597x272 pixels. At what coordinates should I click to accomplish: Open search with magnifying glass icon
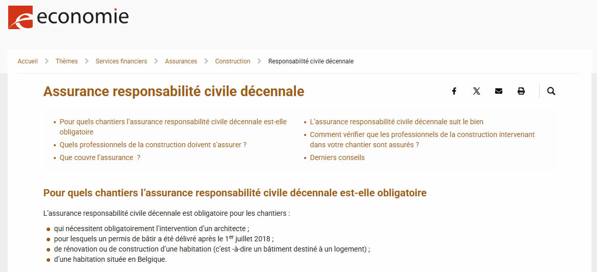(551, 91)
